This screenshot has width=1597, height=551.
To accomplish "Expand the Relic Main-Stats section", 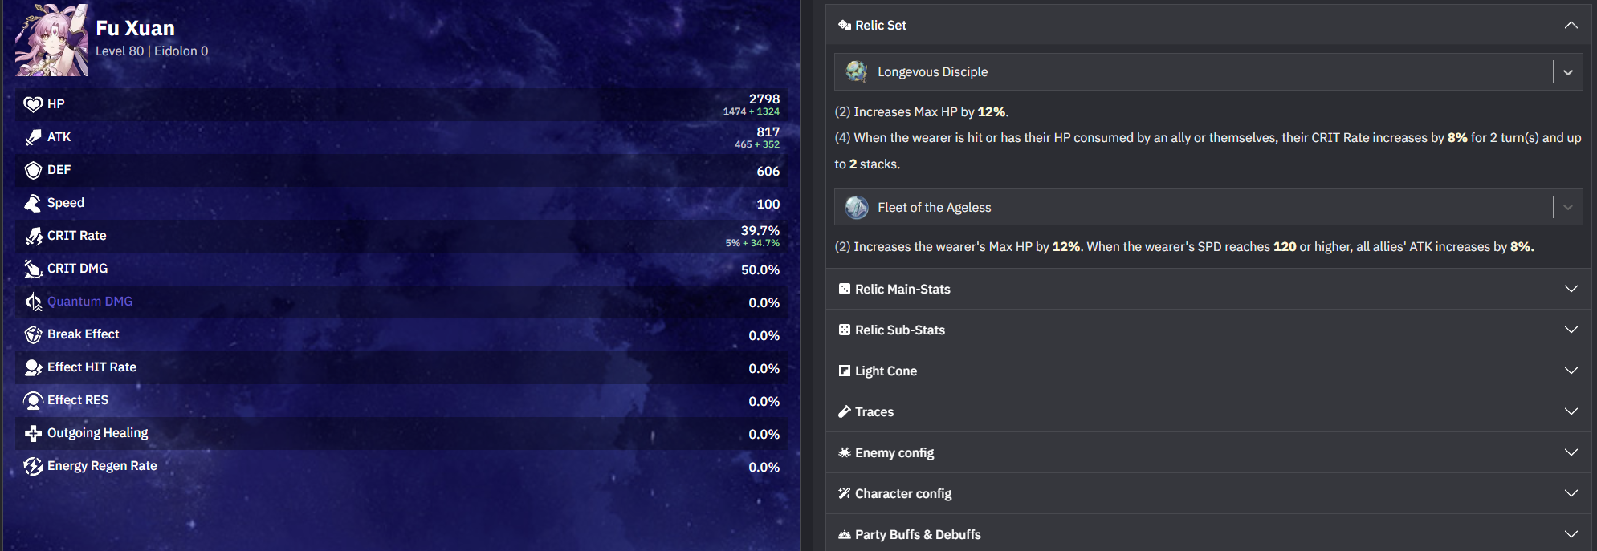I will [x=1571, y=289].
